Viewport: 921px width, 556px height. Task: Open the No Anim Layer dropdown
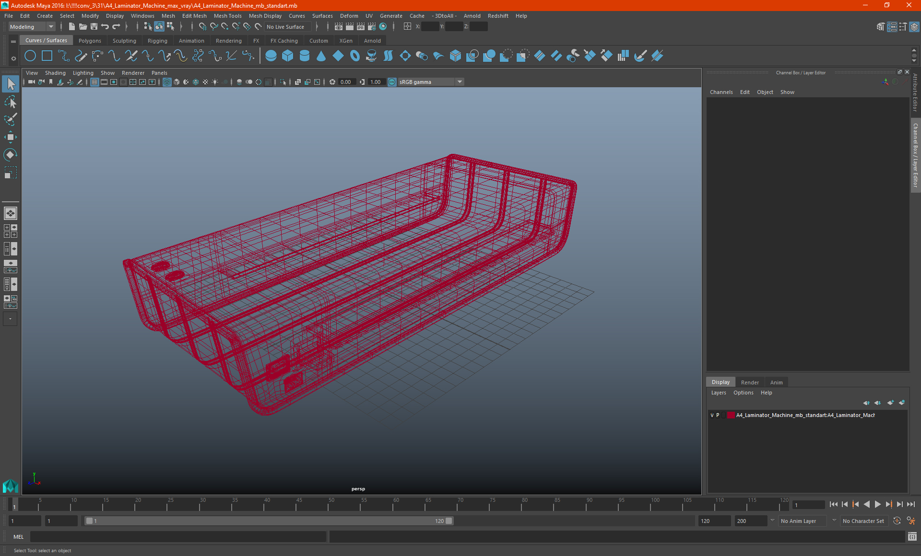802,521
